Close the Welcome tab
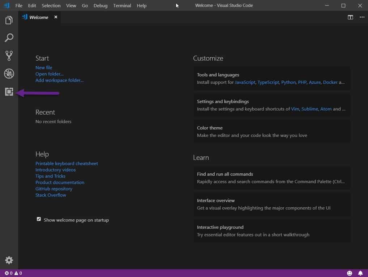The width and height of the screenshot is (368, 277). pos(56,17)
